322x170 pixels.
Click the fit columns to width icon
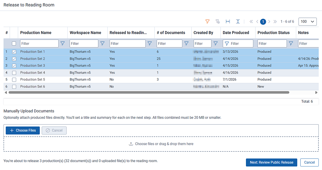[228, 22]
